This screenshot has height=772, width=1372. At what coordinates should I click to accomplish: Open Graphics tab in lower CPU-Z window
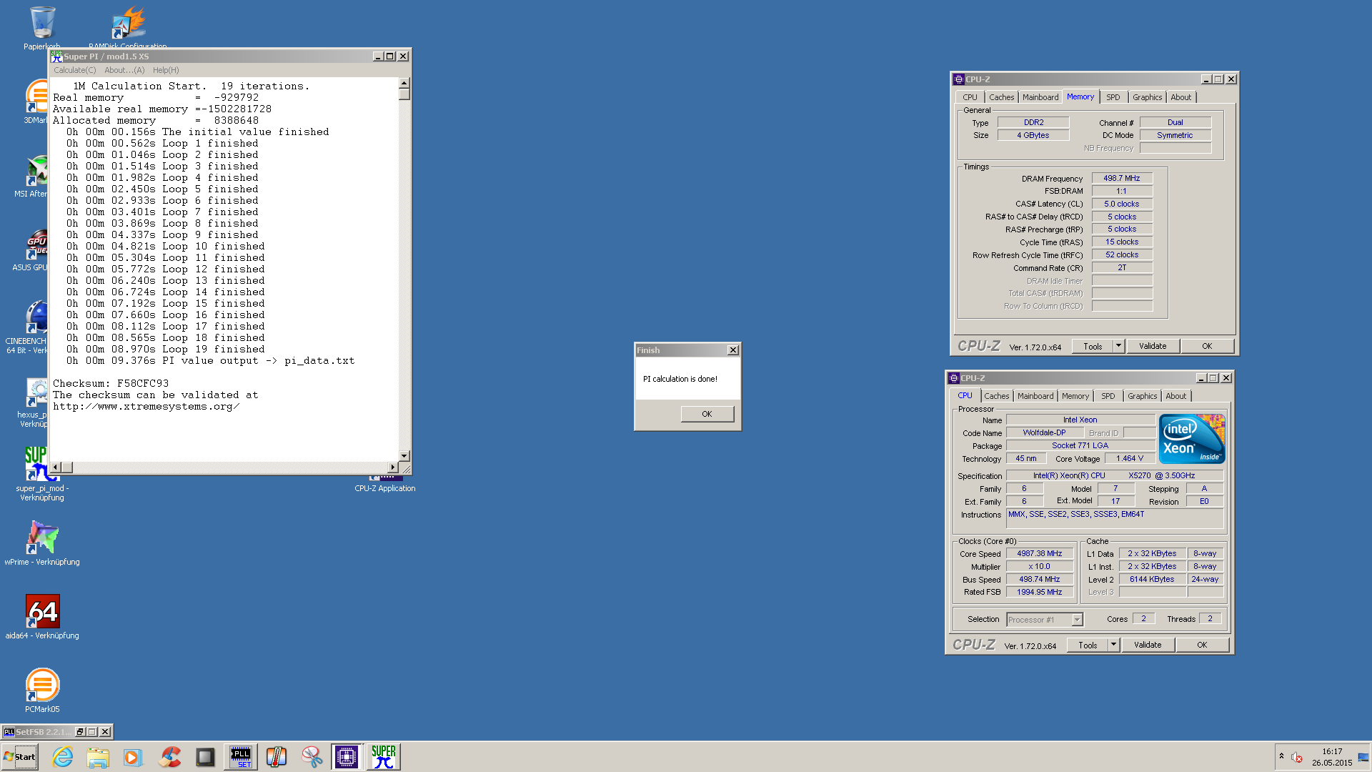(x=1142, y=396)
